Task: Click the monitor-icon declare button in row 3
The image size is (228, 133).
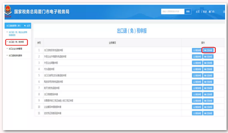Action: pyautogui.click(x=197, y=63)
